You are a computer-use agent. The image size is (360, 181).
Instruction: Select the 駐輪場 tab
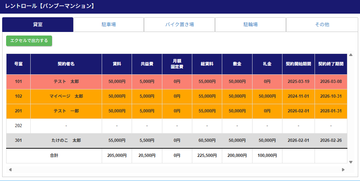click(250, 25)
